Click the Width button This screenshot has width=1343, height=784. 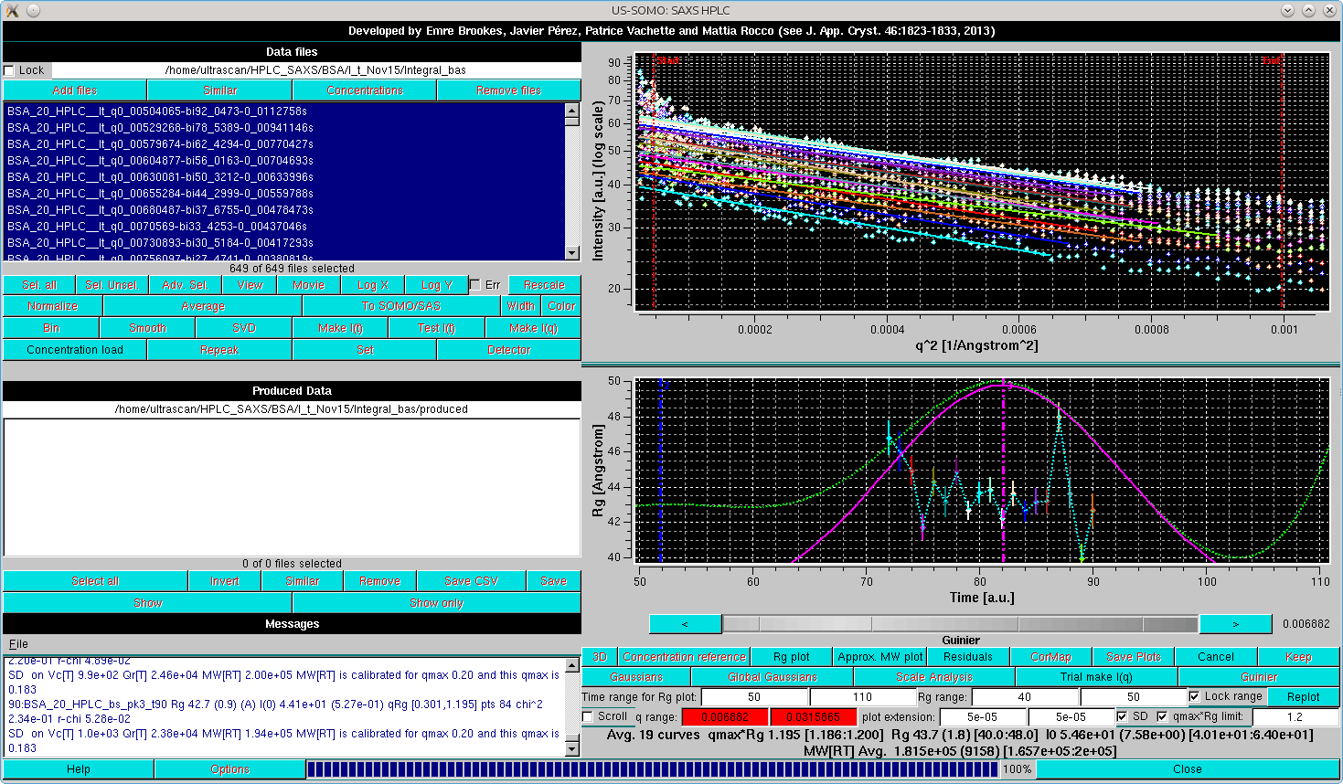[x=521, y=306]
